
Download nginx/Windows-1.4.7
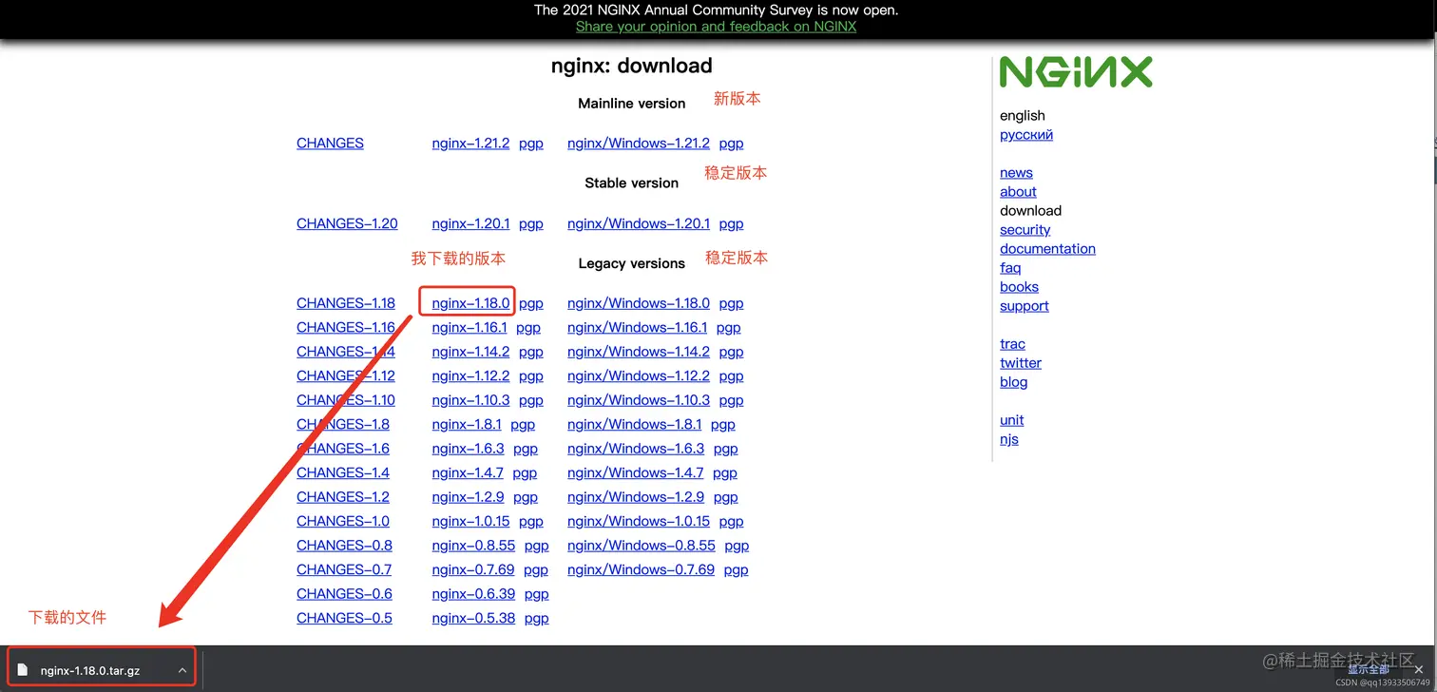(636, 473)
